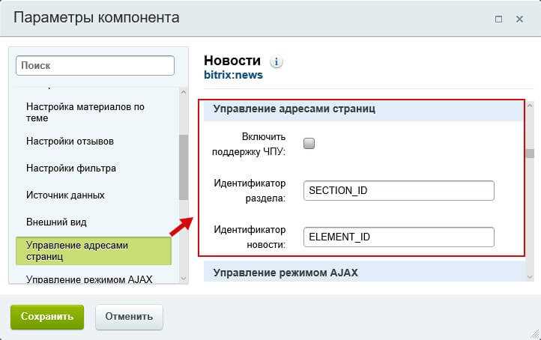Click parameters panel scrollbar down arrow
Screen dimensions: 541x340
[x=530, y=276]
